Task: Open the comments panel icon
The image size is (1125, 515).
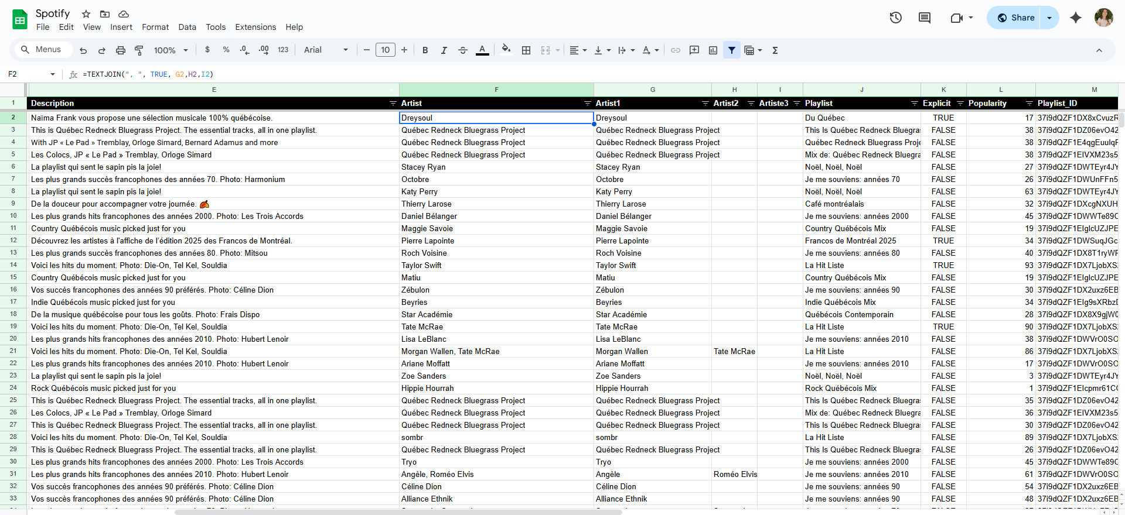Action: point(925,18)
